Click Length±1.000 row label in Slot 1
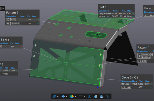This screenshot has height=101, width=154. pyautogui.click(x=105, y=13)
